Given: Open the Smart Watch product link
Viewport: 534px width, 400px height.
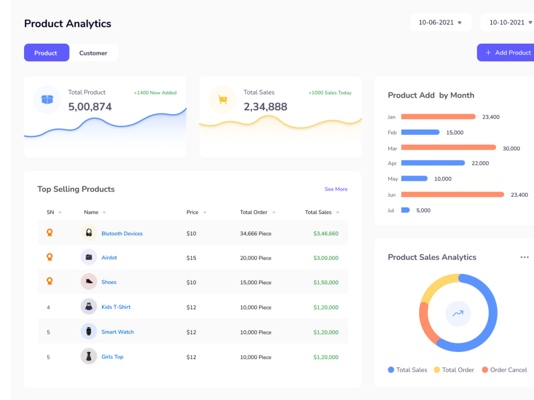Looking at the screenshot, I should pos(117,332).
